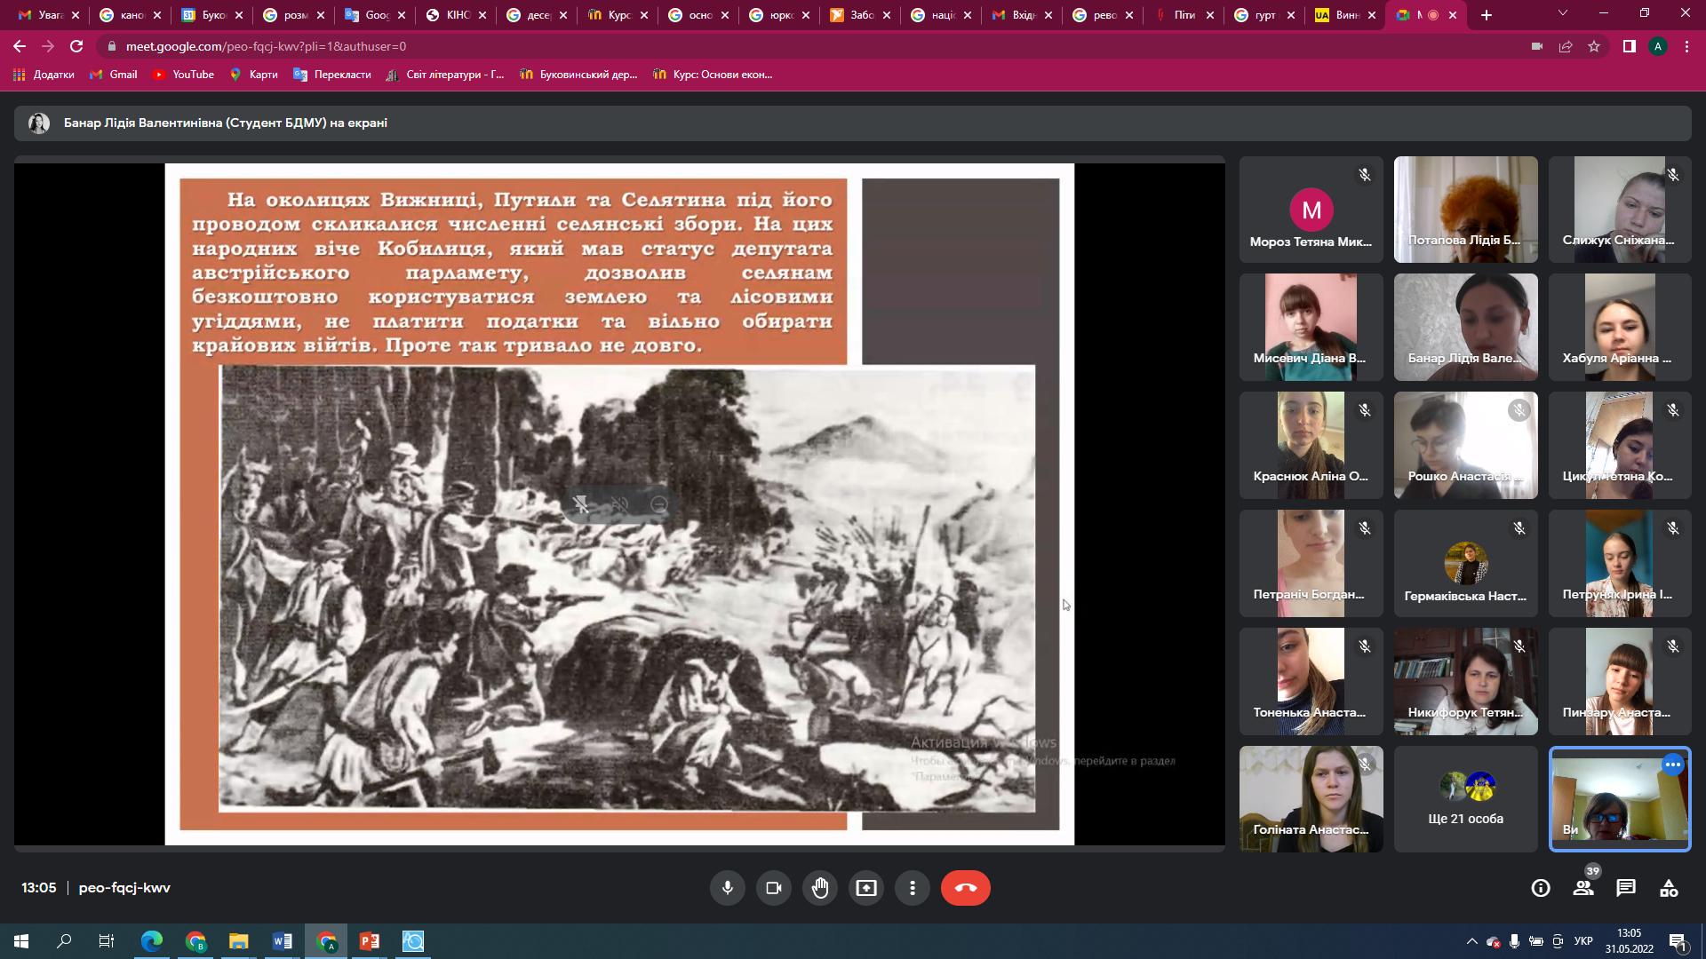Open the three-dot more options menu
The image size is (1706, 959).
coord(912,888)
